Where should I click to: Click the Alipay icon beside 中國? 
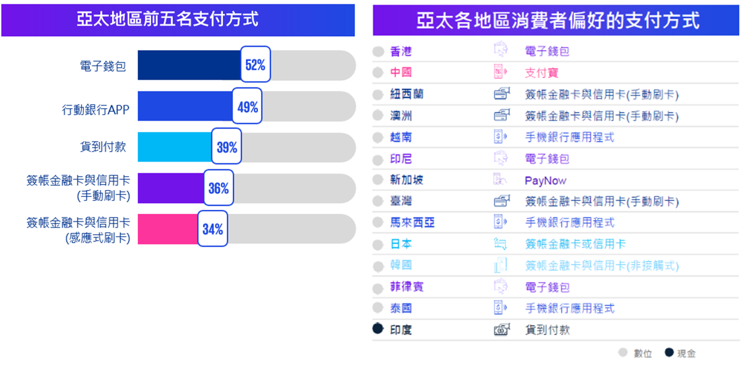click(x=501, y=72)
